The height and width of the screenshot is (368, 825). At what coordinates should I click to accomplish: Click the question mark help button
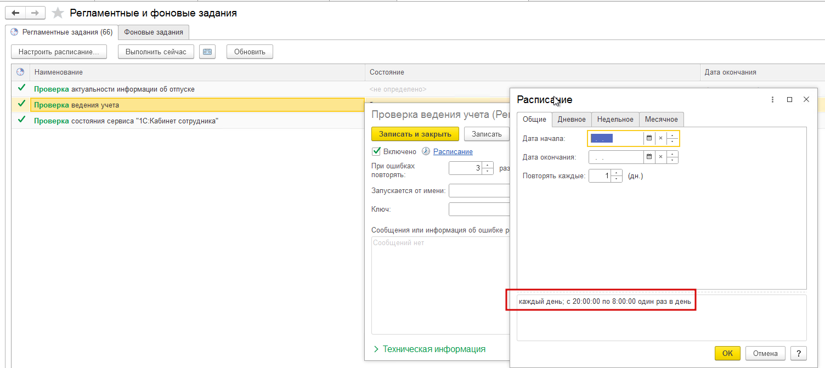pyautogui.click(x=799, y=353)
